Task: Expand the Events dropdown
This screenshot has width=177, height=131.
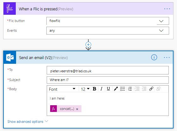Action: pyautogui.click(x=161, y=30)
